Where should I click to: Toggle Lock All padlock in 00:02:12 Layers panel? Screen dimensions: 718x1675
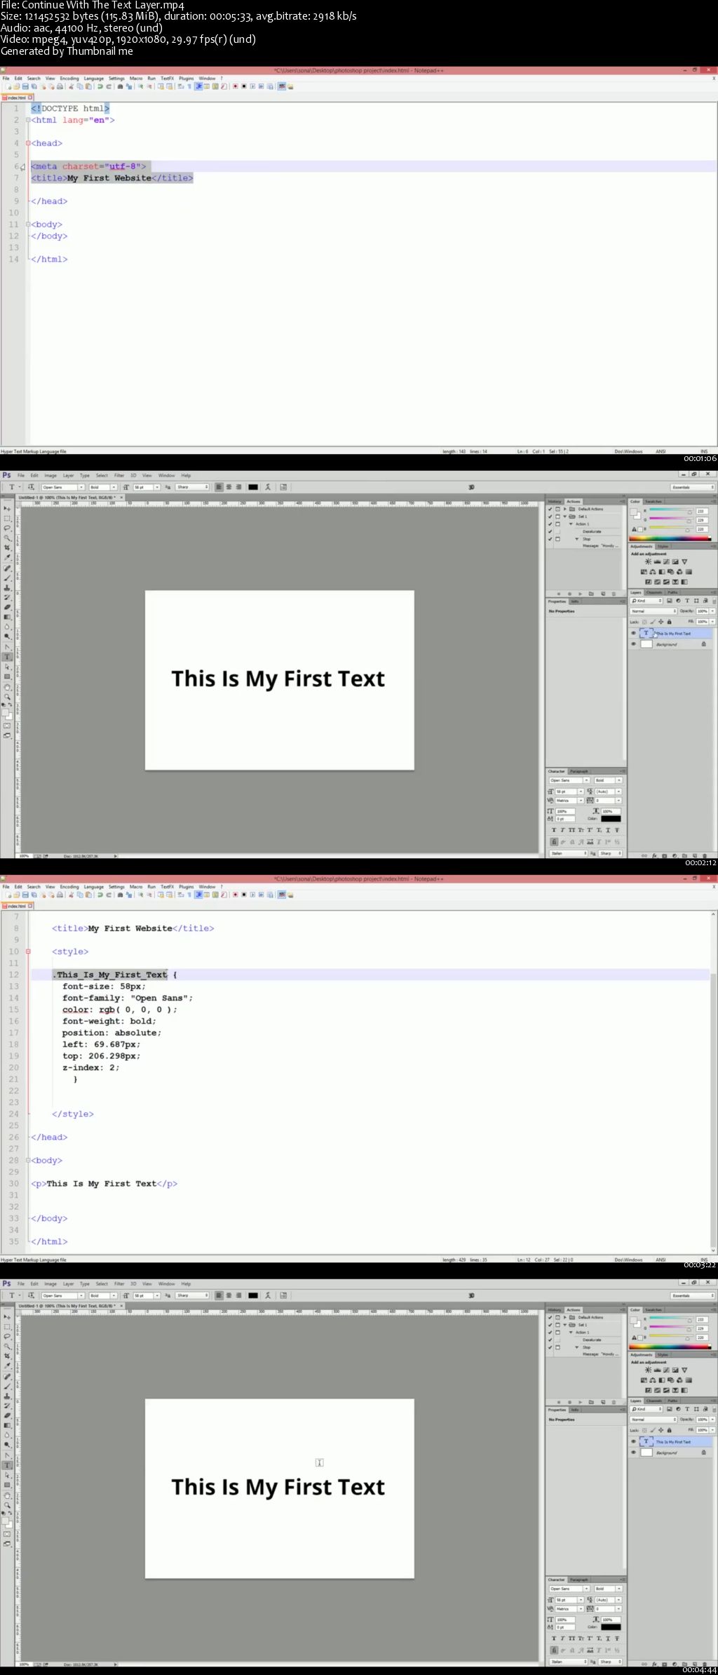(x=670, y=622)
